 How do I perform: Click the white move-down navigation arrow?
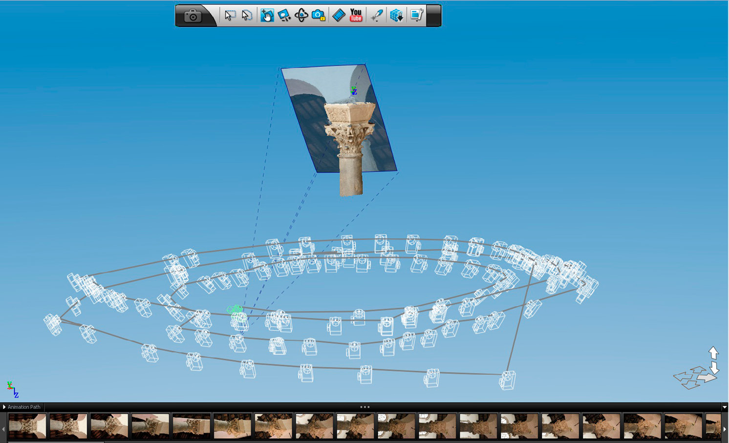point(714,367)
